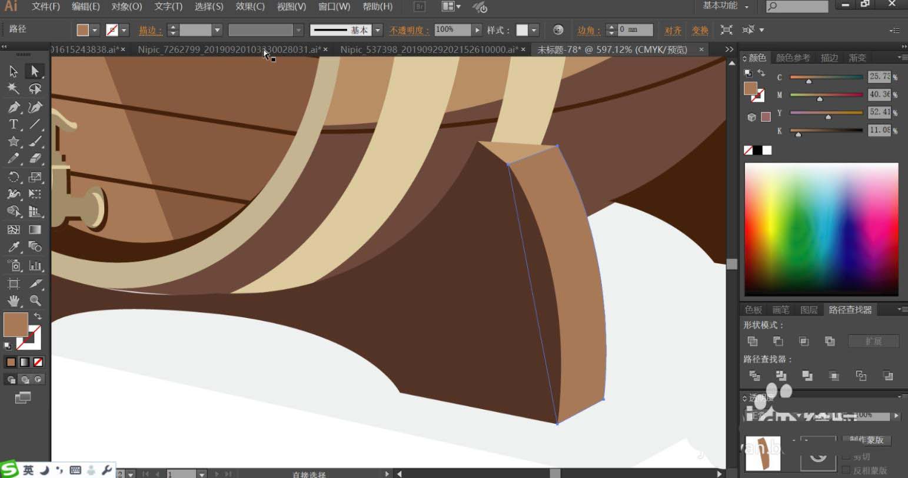
Task: Click the 扩展 button in pathfinder panel
Action: (x=873, y=341)
